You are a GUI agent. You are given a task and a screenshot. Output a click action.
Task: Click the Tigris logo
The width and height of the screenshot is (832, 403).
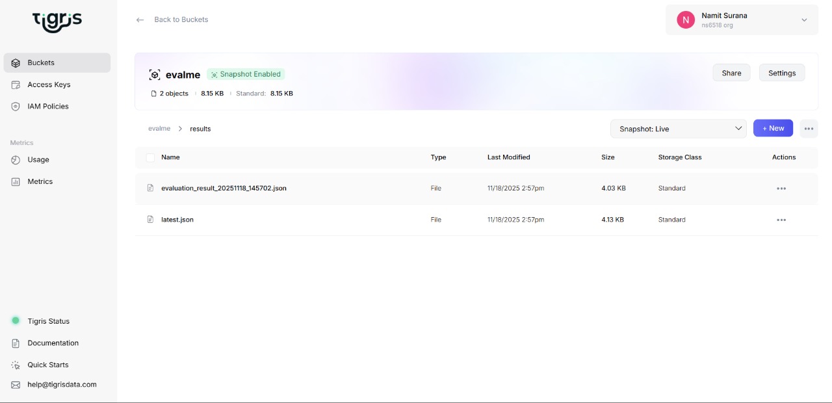point(57,21)
